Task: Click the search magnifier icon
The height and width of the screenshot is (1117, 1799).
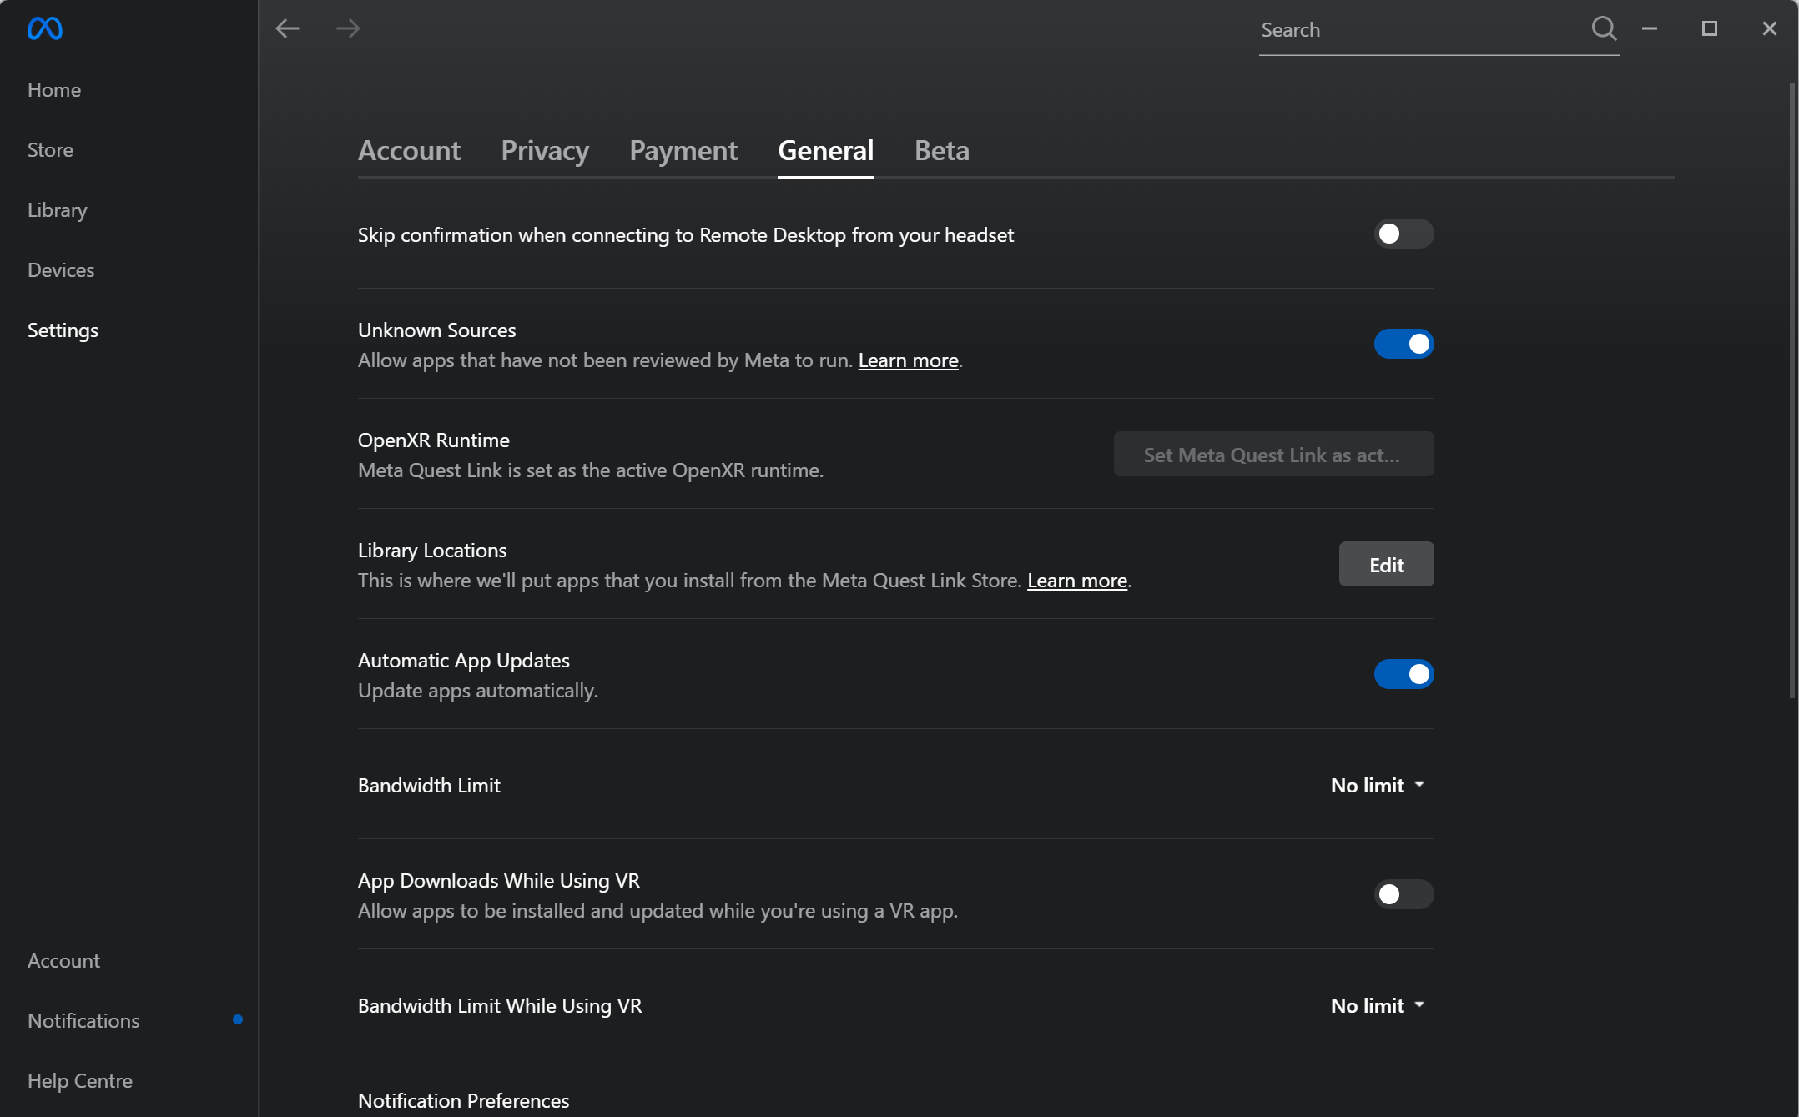Action: [1603, 29]
